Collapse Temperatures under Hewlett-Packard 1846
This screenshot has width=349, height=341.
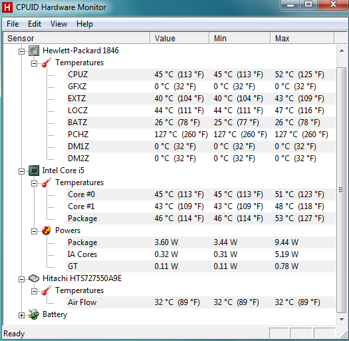34,63
